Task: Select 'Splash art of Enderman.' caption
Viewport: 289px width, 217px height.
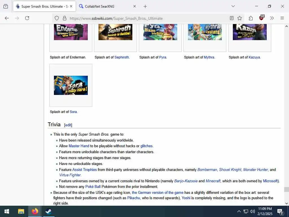Action: pos(68,57)
